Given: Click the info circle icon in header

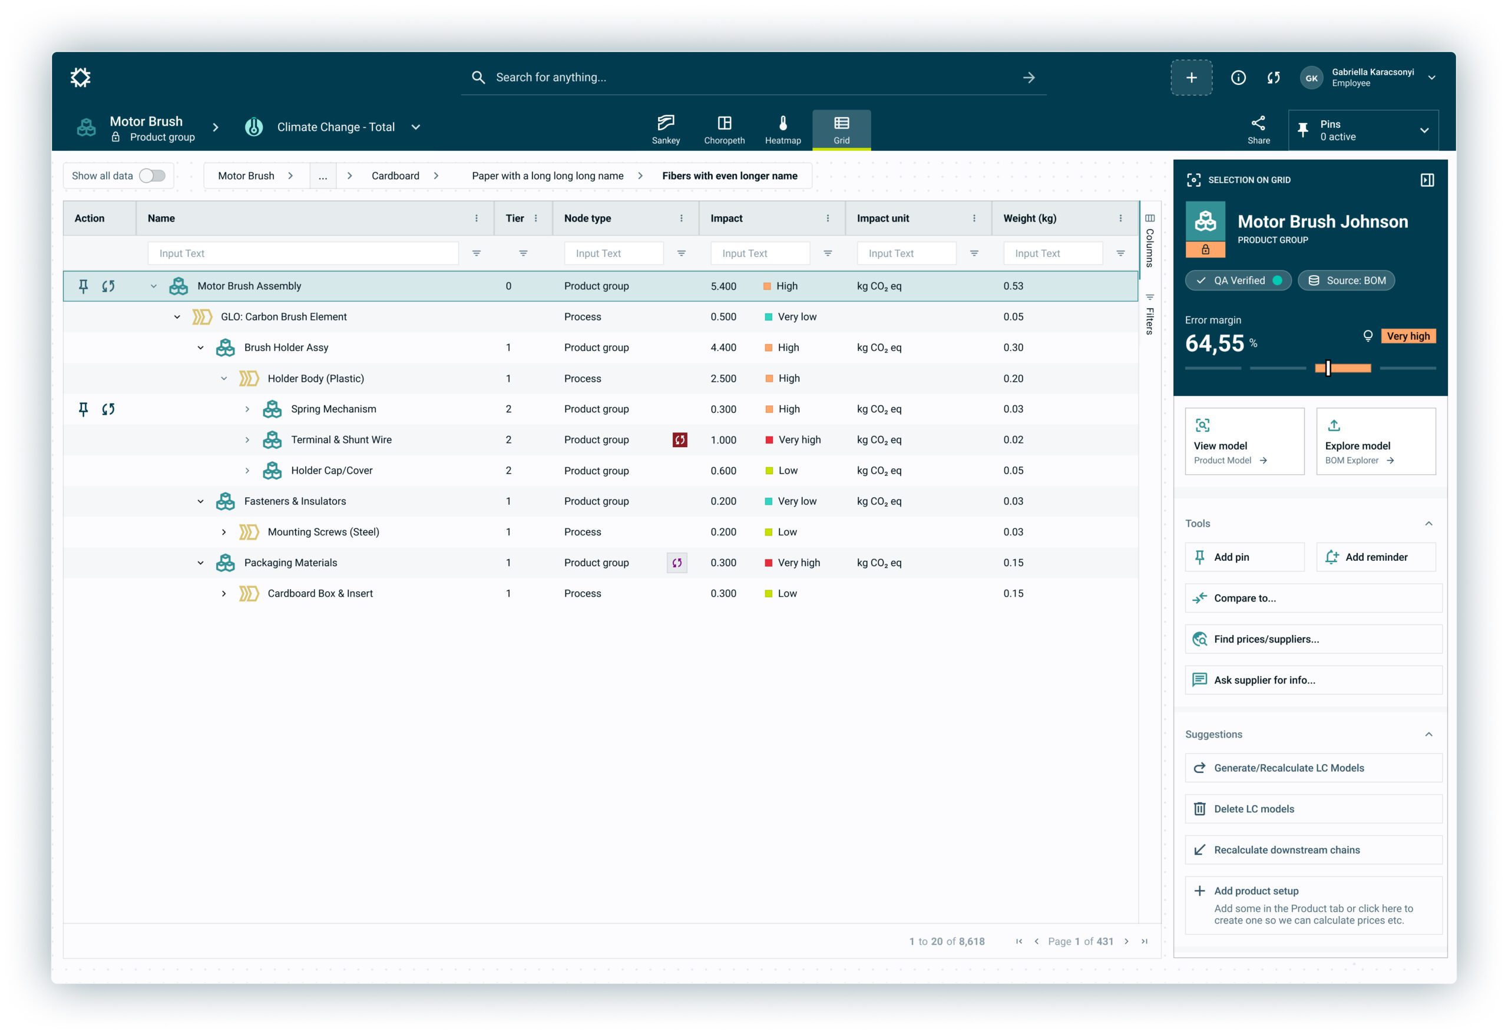Looking at the screenshot, I should point(1238,78).
